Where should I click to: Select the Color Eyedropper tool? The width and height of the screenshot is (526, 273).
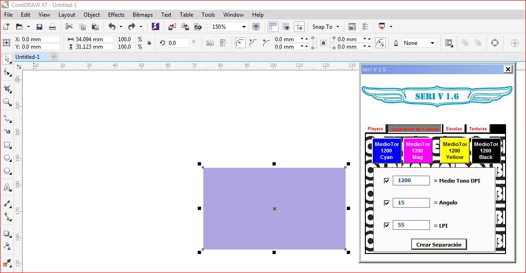pyautogui.click(x=7, y=263)
